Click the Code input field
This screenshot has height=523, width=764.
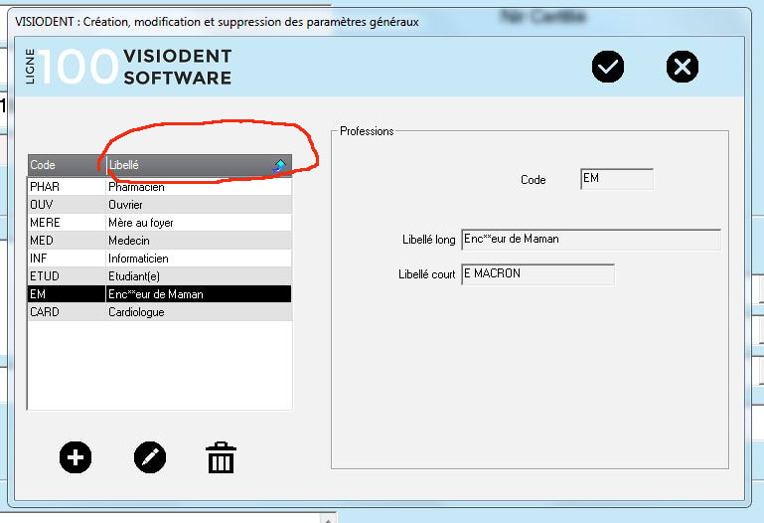click(x=616, y=180)
